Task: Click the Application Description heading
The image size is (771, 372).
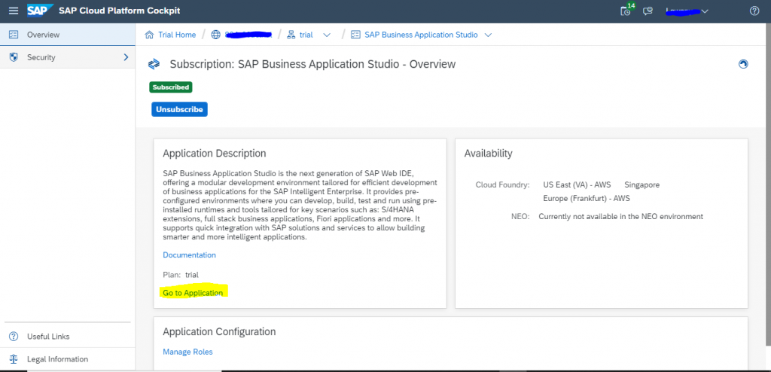Action: tap(215, 153)
